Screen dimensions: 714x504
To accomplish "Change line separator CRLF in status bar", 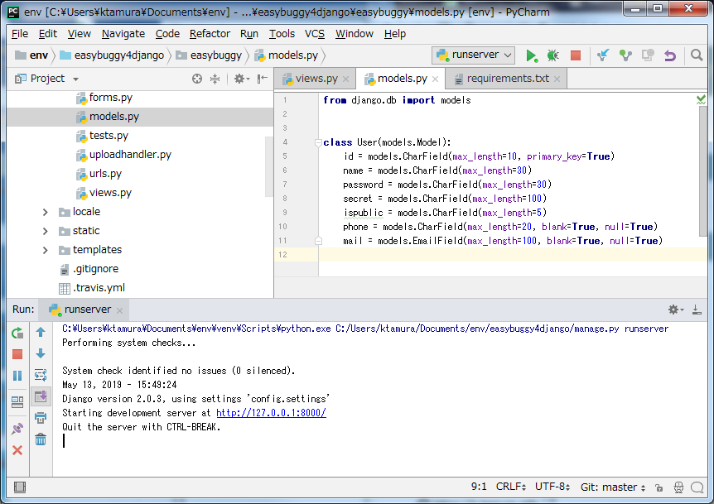I will tap(510, 487).
